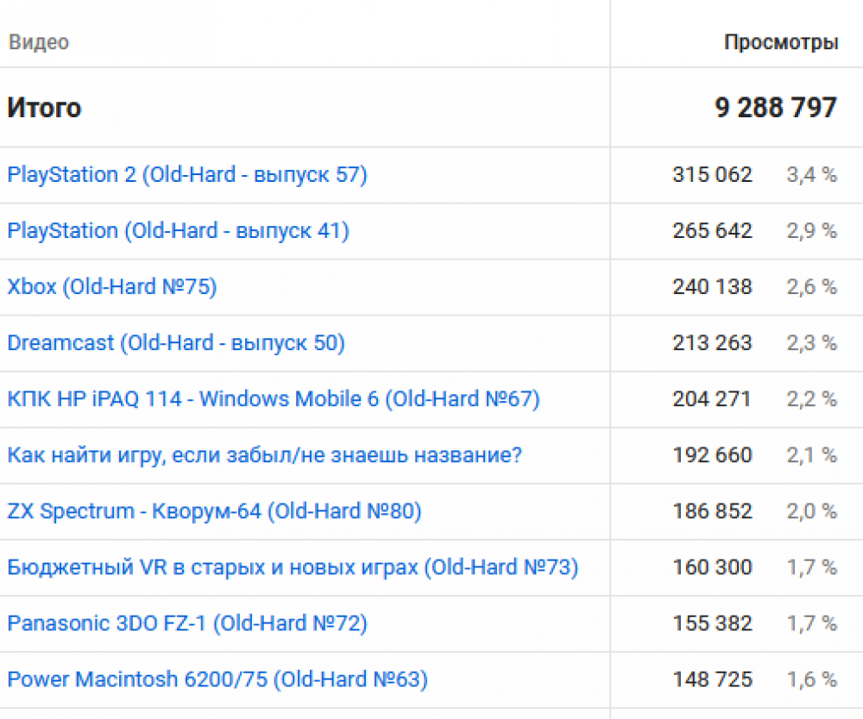Click the 2,0 % percentage for ZX Spectrum

coord(811,511)
